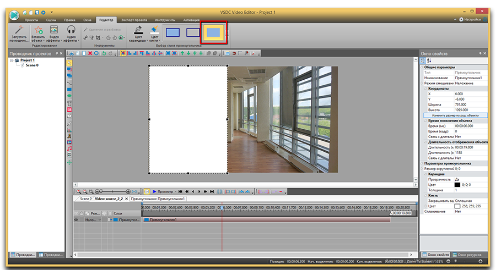Image resolution: width=496 pixels, height=270 pixels.
Task: Select the crop tool in Инструменты
Action: point(98,37)
